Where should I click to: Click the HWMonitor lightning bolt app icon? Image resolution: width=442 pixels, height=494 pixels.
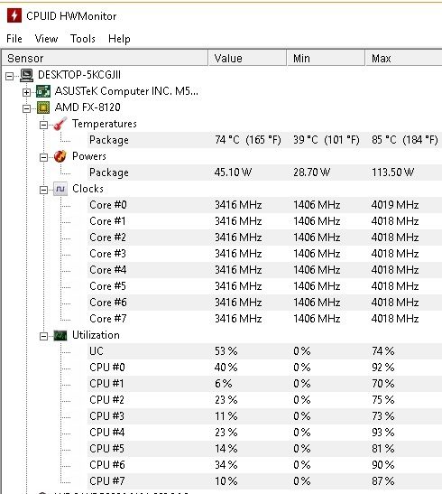click(x=14, y=15)
